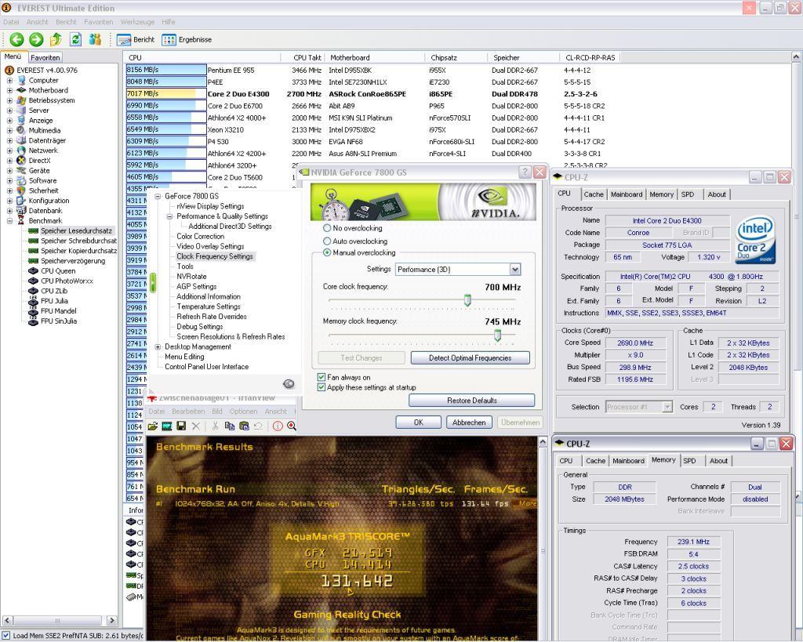This screenshot has width=803, height=642.
Task: Open the Datei menu in EVEREST
Action: coord(11,22)
